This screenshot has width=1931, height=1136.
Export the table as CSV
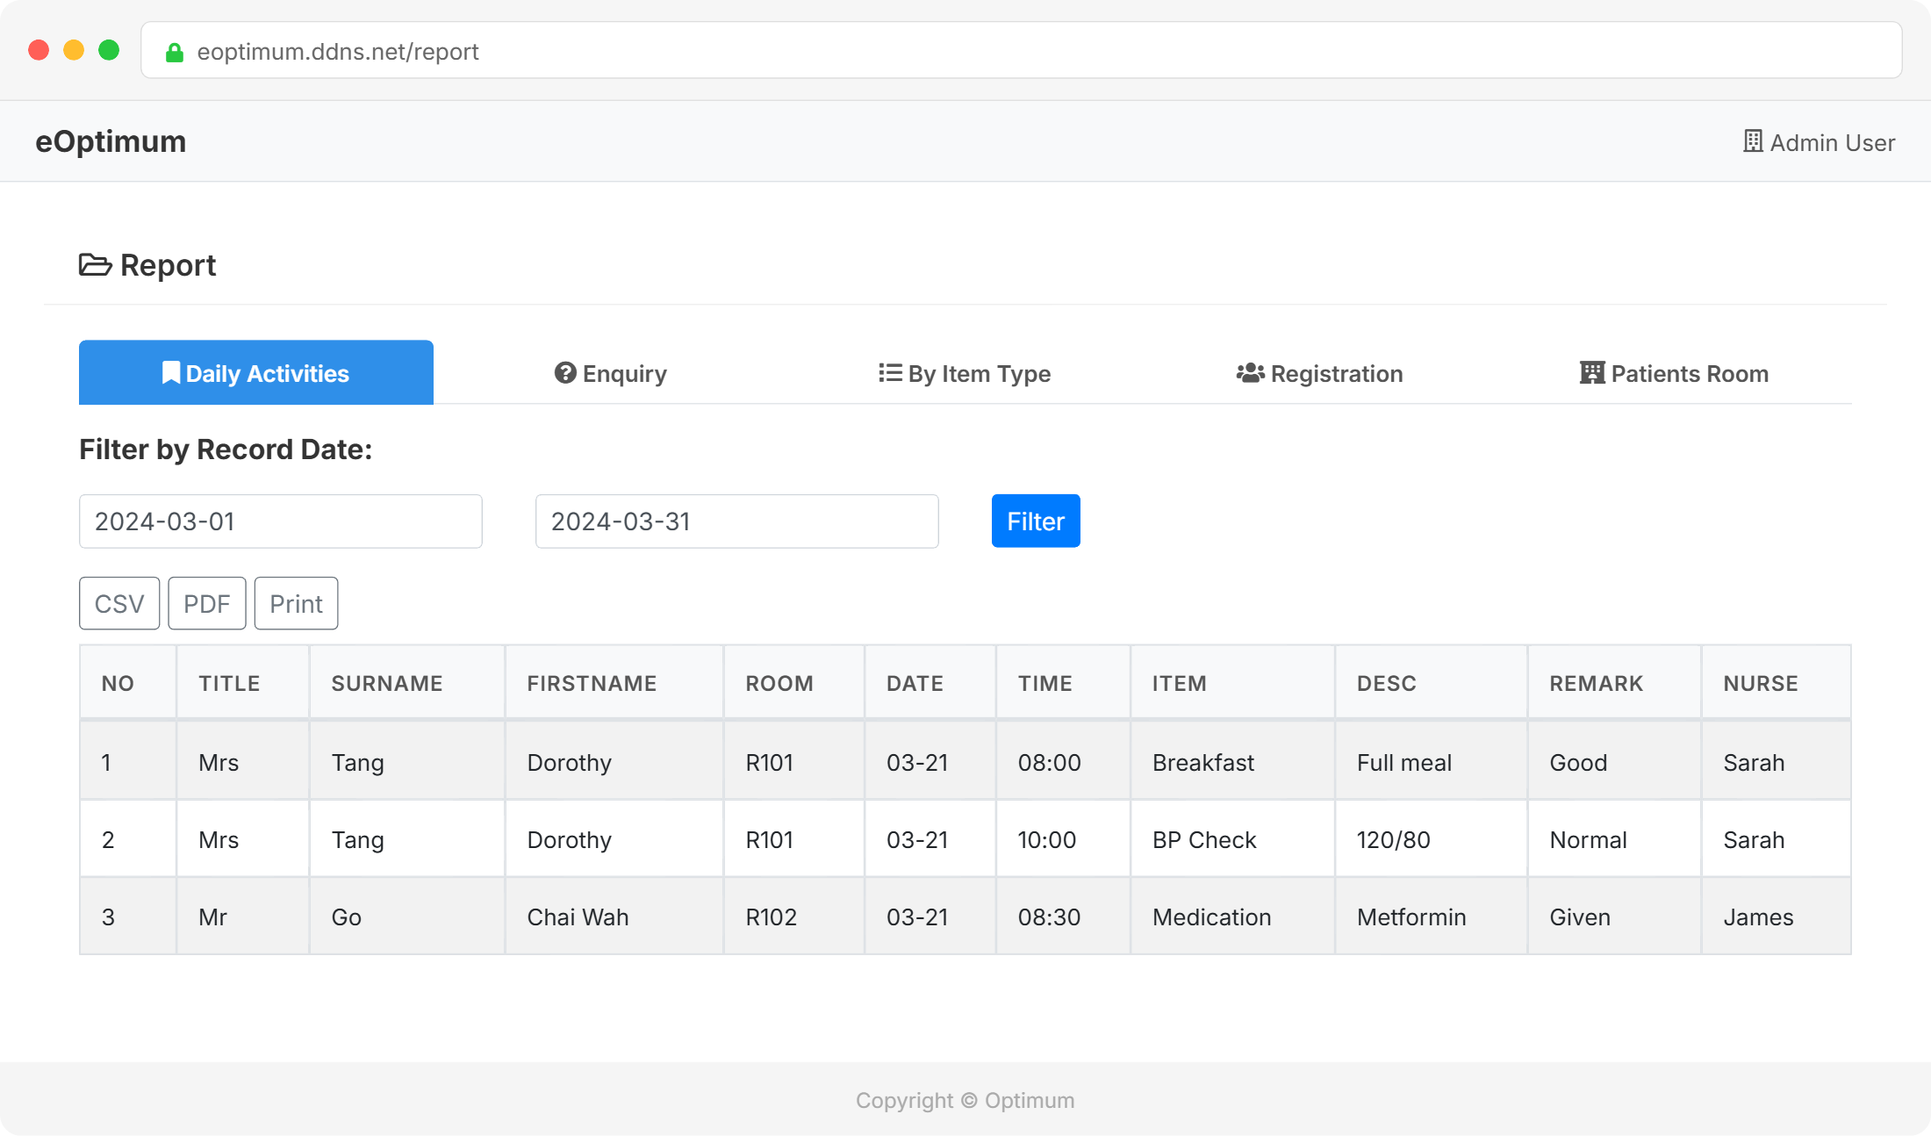coord(119,604)
